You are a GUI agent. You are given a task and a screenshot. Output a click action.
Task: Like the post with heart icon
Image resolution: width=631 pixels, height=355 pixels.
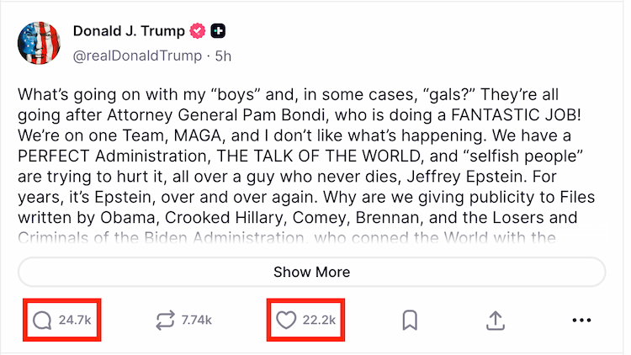[287, 320]
